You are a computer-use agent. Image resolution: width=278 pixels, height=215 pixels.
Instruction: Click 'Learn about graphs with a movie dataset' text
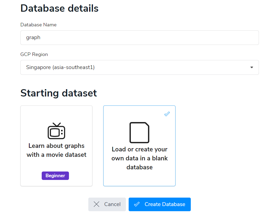coord(56,150)
